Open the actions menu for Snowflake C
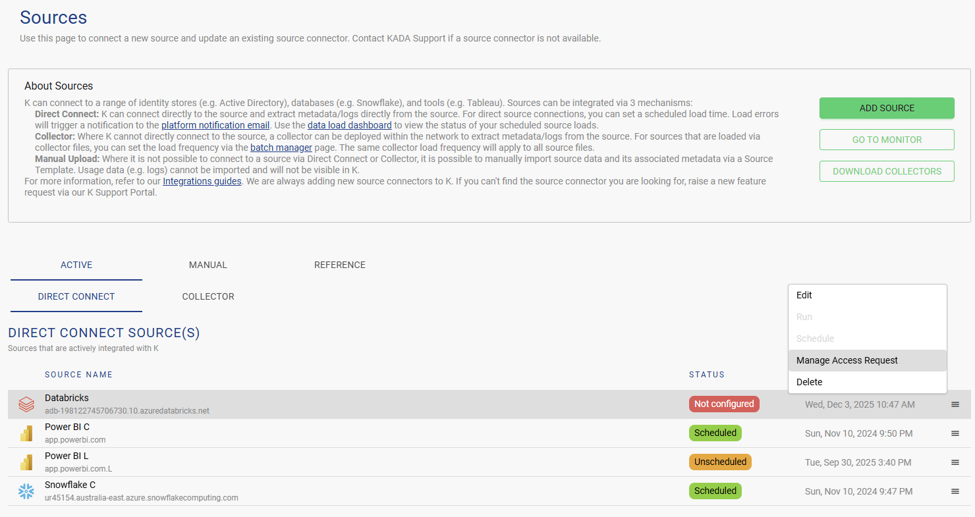This screenshot has width=975, height=517. pyautogui.click(x=955, y=491)
